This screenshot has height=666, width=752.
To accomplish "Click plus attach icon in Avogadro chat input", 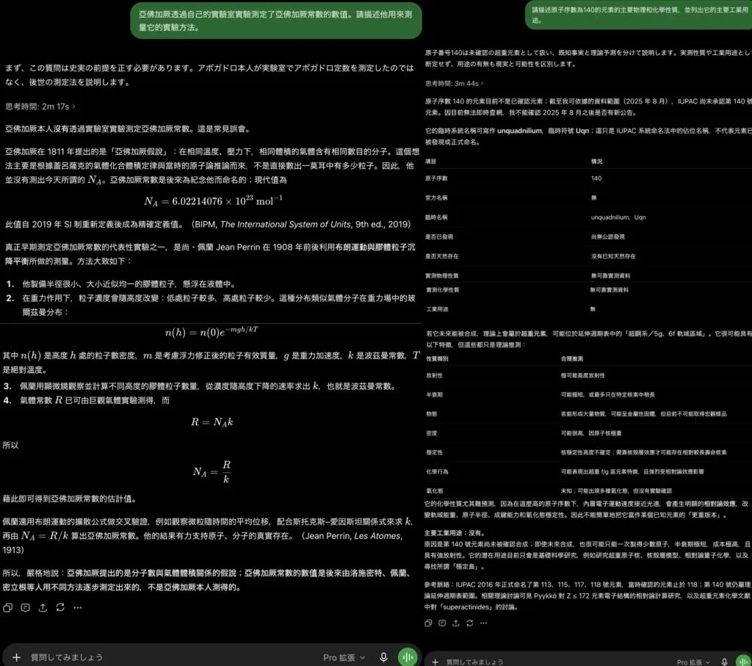I will 16,657.
